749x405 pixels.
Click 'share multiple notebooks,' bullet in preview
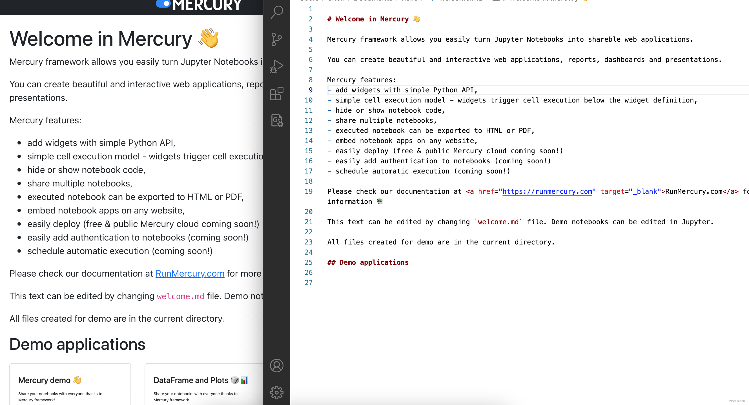tap(80, 183)
